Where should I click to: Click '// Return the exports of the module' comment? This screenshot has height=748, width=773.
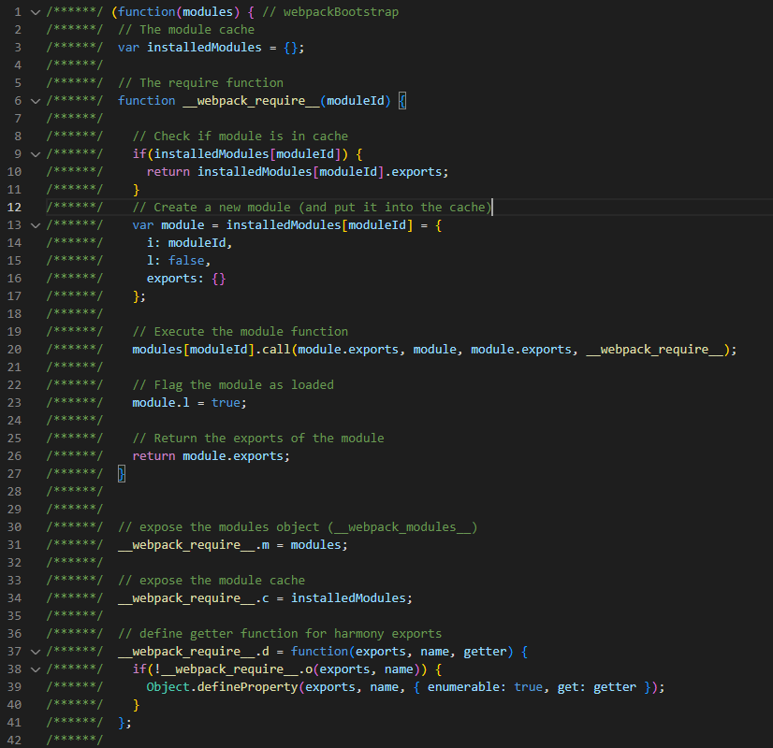point(258,439)
